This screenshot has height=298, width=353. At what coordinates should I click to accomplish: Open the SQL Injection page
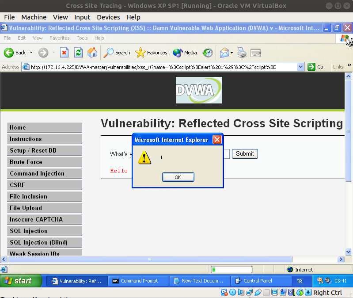pos(44,231)
